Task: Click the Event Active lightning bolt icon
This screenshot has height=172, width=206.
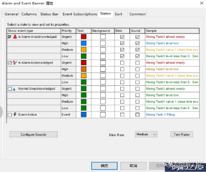Action: 15,115
